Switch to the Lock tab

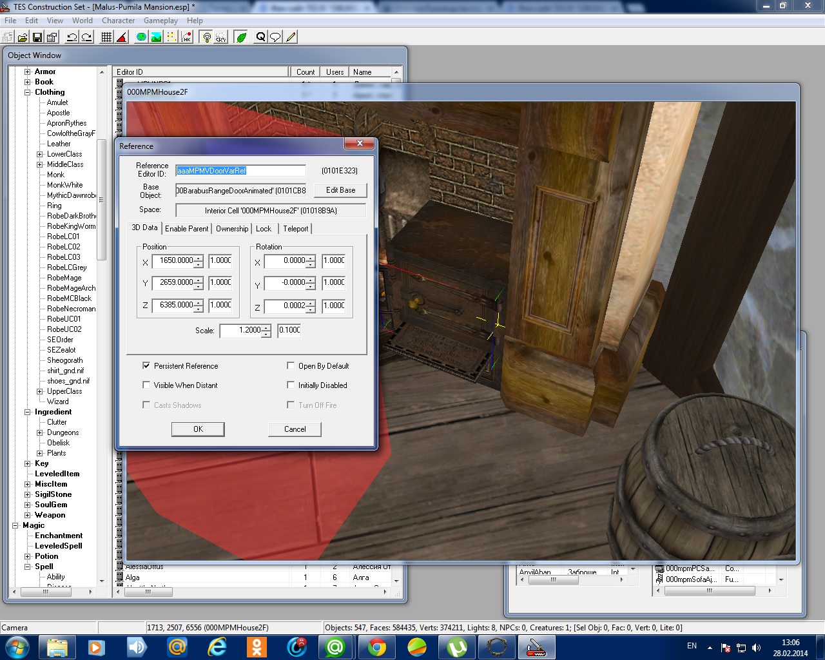pyautogui.click(x=264, y=228)
